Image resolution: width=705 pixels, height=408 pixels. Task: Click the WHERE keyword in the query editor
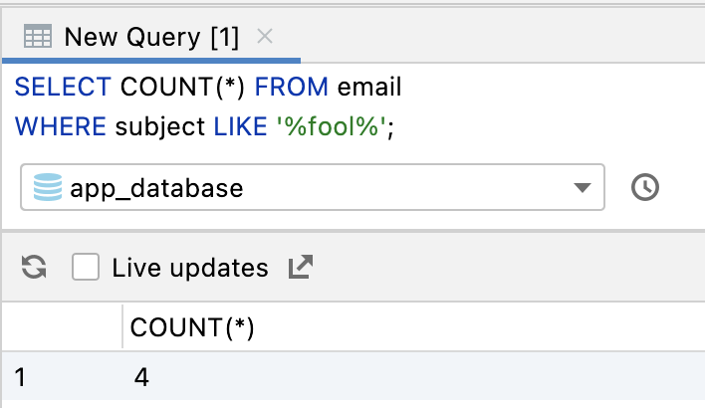pyautogui.click(x=62, y=126)
